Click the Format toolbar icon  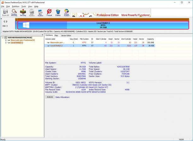tap(49, 13)
